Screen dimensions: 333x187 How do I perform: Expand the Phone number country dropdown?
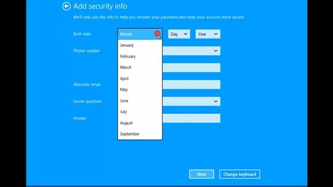pyautogui.click(x=191, y=51)
